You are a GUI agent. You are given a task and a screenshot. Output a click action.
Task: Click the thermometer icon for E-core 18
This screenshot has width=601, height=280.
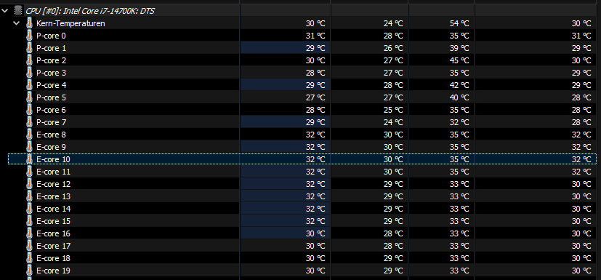(30, 258)
